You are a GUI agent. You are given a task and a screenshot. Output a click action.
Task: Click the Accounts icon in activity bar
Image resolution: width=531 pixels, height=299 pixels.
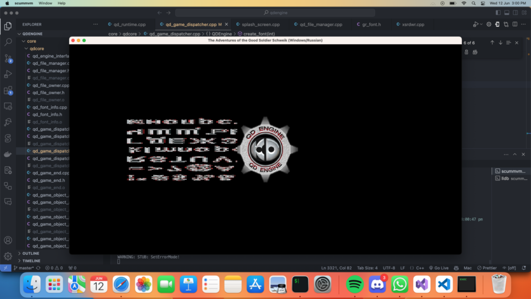(8, 240)
